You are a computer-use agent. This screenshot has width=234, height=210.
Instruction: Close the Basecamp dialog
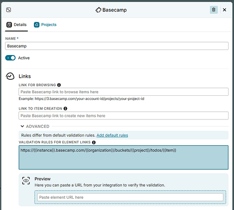click(x=224, y=10)
